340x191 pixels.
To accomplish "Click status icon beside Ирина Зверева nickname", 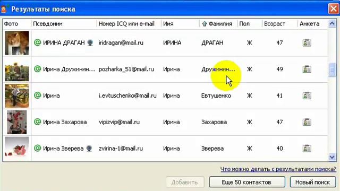I will tap(38, 148).
